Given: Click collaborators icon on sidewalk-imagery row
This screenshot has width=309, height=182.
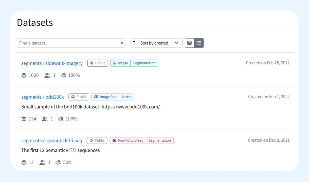Looking at the screenshot, I should (x=47, y=75).
